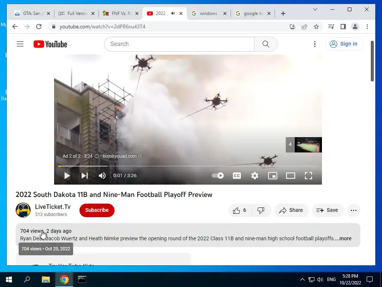
Task: Skip to the next video
Action: [x=85, y=176]
